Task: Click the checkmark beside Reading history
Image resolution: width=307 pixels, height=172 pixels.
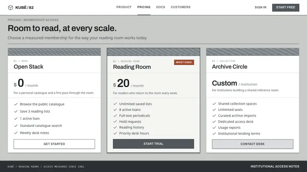Action: [115, 127]
